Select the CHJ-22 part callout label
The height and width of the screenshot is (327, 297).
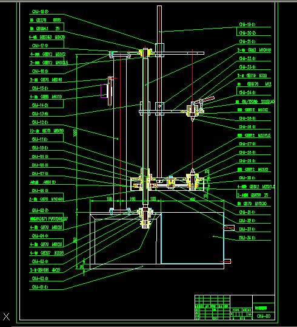tap(247, 58)
